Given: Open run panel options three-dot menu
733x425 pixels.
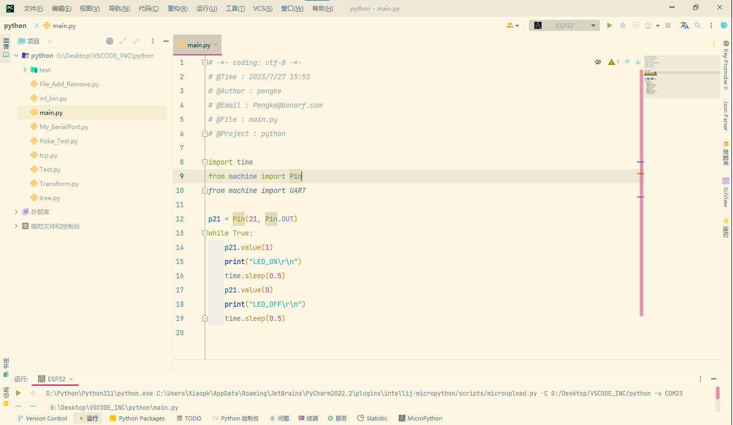Looking at the screenshot, I should click(700, 379).
